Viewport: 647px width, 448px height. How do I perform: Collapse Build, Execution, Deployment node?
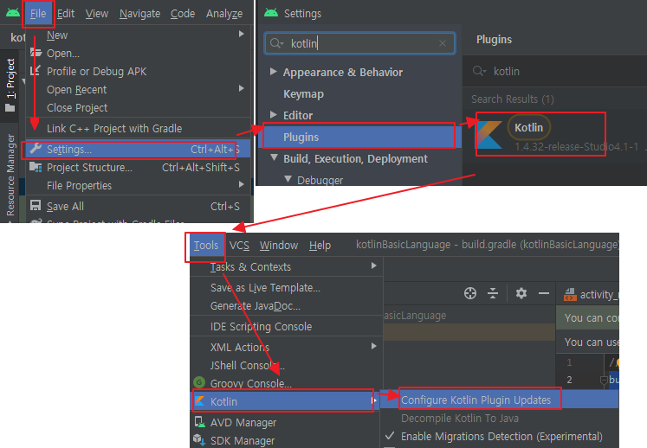[274, 157]
